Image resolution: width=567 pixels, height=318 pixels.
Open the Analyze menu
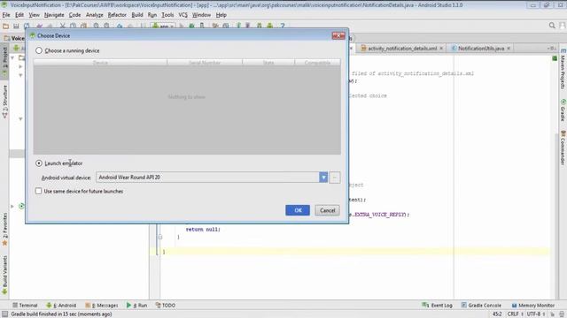click(x=95, y=15)
